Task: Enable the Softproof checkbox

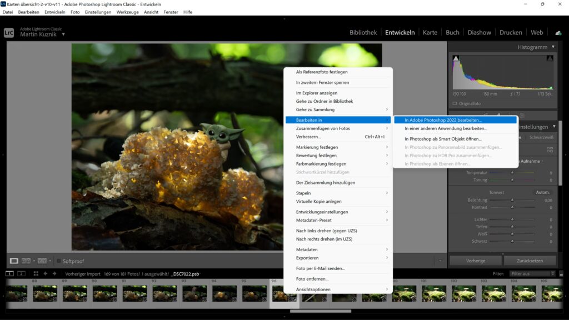Action: 58,261
